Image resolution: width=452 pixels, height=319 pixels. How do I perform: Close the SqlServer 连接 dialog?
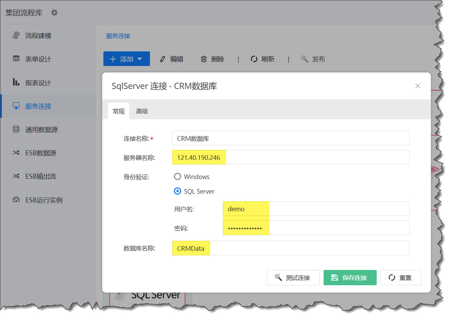pos(418,86)
